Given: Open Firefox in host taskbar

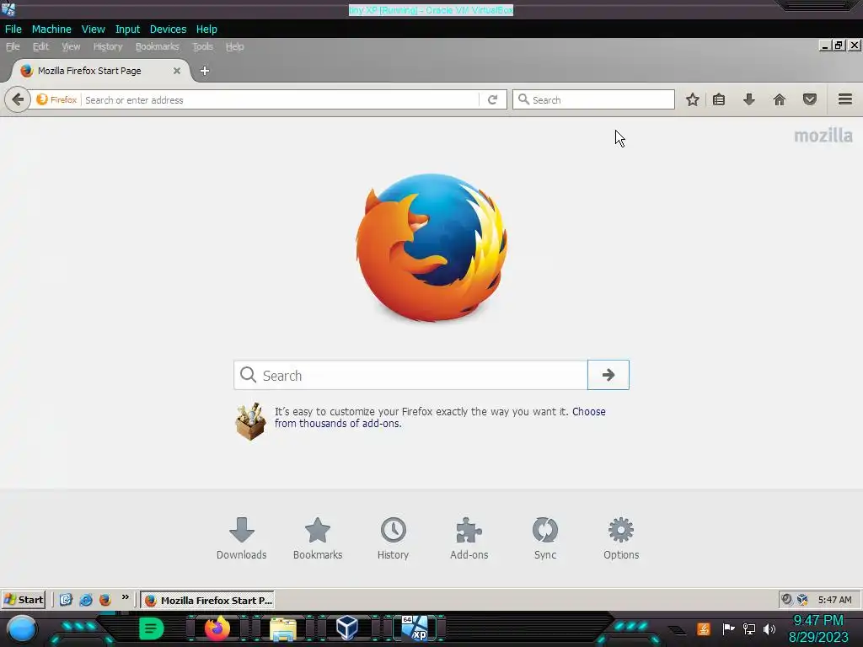Looking at the screenshot, I should coord(217,628).
